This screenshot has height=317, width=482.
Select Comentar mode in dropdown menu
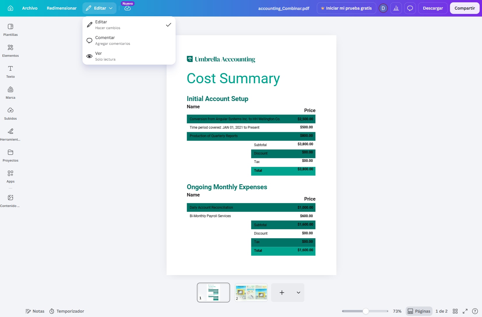(129, 40)
